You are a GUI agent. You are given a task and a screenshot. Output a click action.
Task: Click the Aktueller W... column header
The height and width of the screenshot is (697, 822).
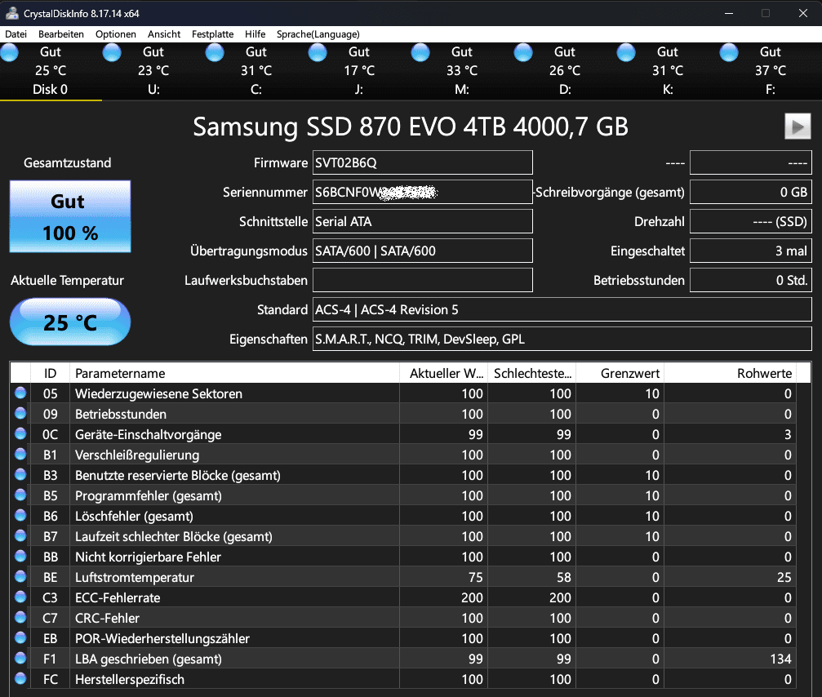pos(443,373)
